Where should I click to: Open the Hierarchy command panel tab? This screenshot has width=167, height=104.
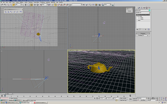click(x=142, y=8)
